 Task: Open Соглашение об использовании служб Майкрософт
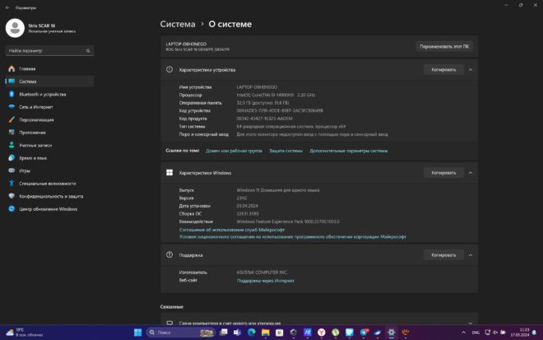tap(232, 230)
